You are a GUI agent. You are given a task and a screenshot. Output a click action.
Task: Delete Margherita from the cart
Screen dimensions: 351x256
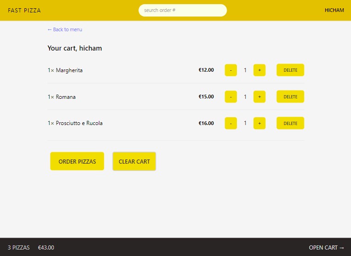[290, 70]
